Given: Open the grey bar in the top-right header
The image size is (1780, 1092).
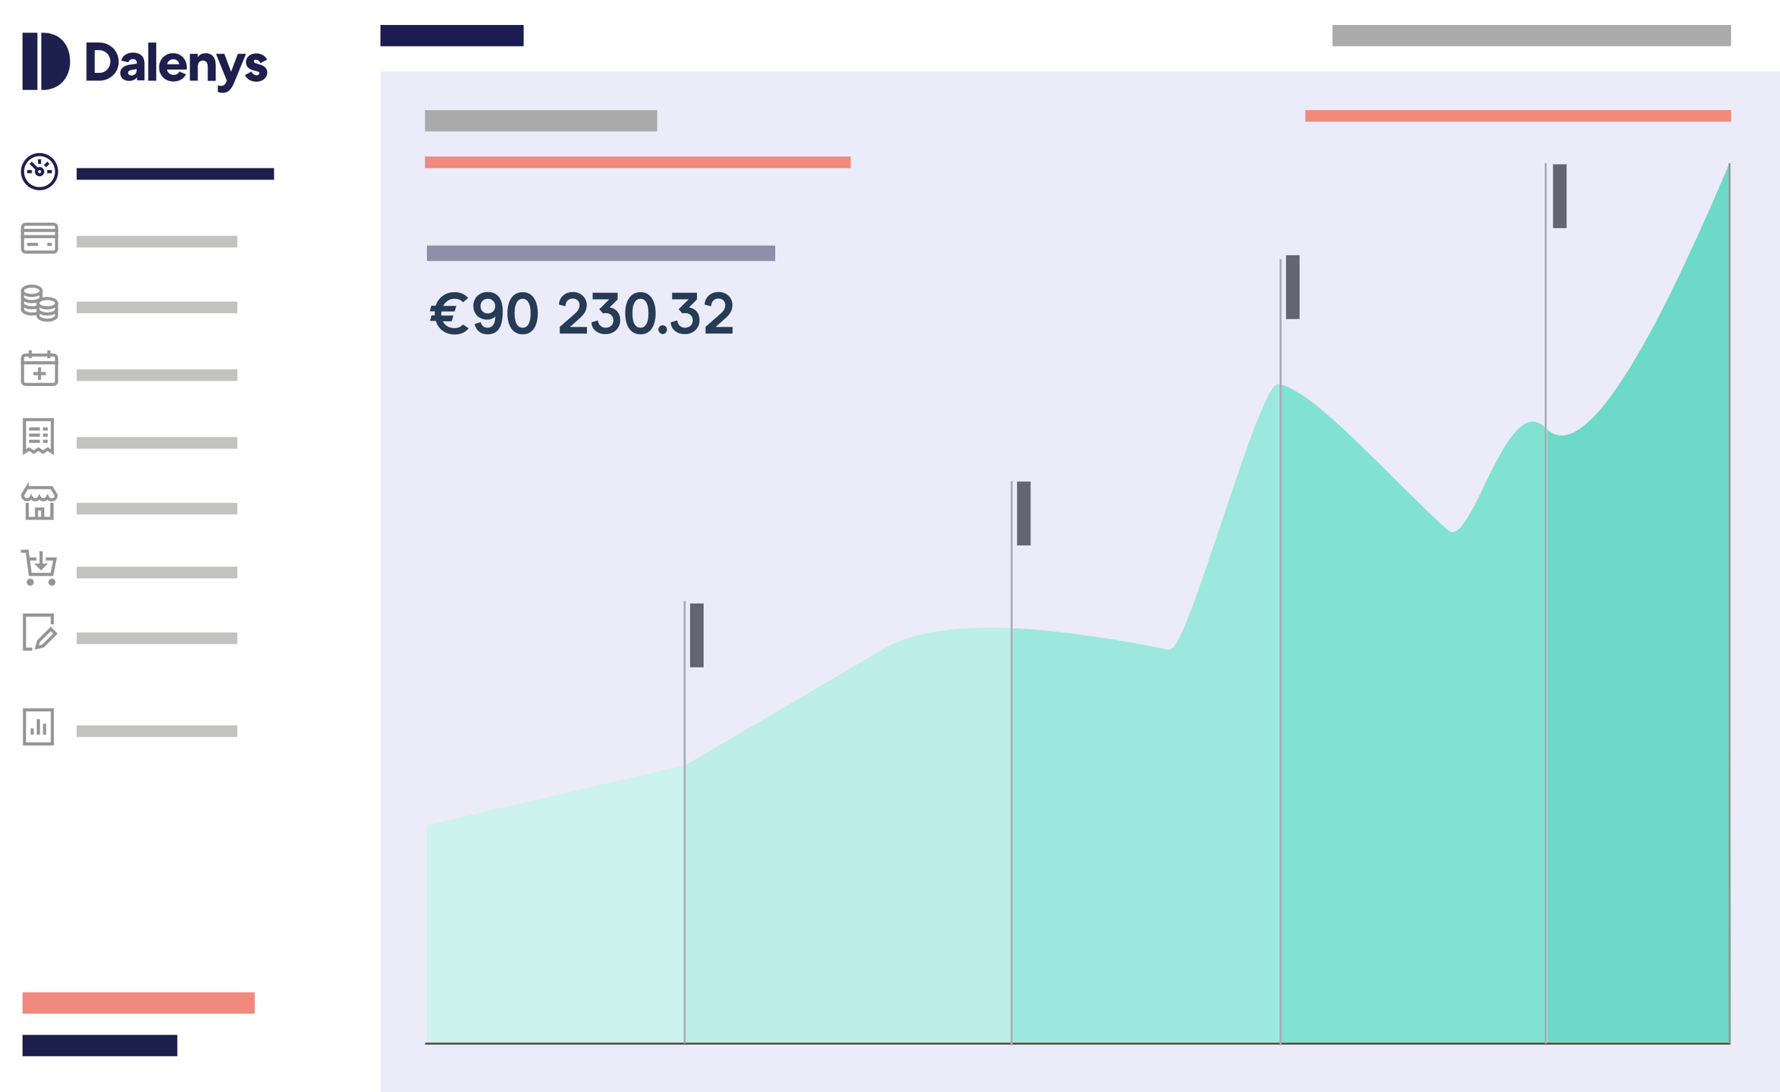Looking at the screenshot, I should pos(1531,36).
